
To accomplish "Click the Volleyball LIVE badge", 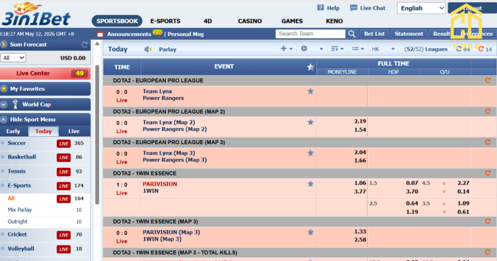I will (x=64, y=249).
